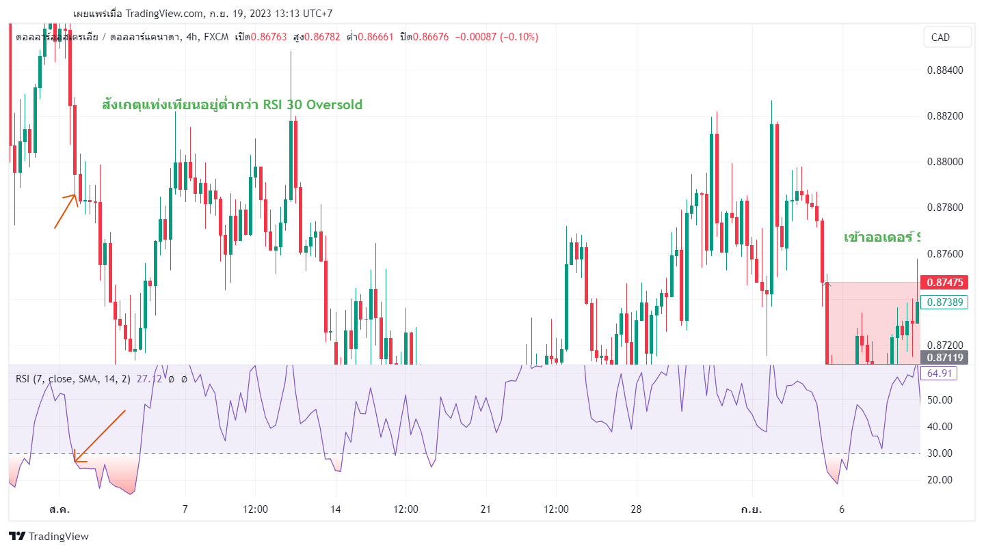This screenshot has height=551, width=984.
Task: Click the change value −0.00087 (−0.10%)
Action: [x=496, y=37]
